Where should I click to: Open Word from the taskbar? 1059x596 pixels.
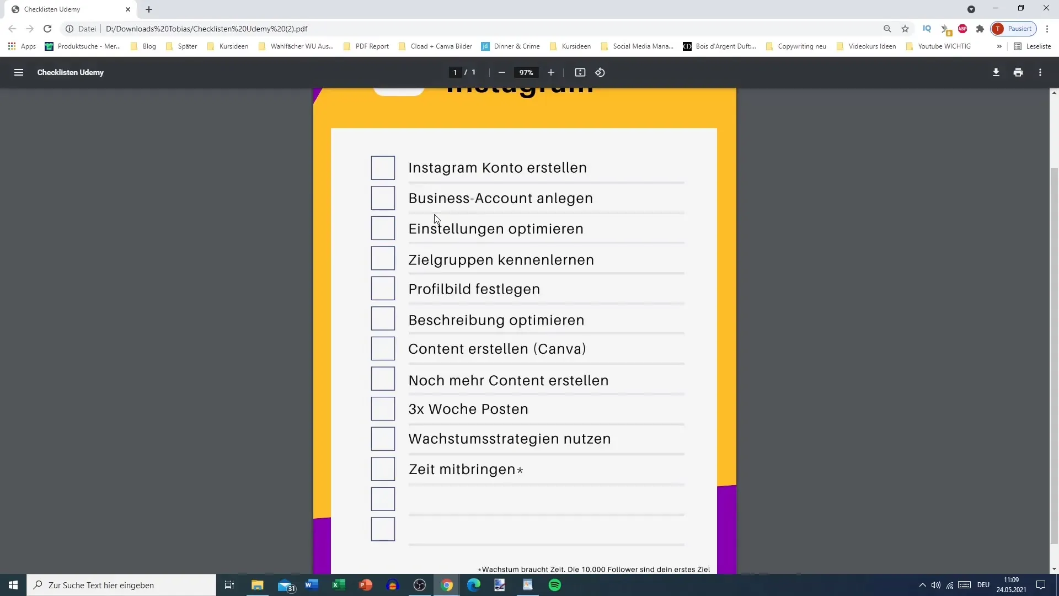tap(312, 585)
